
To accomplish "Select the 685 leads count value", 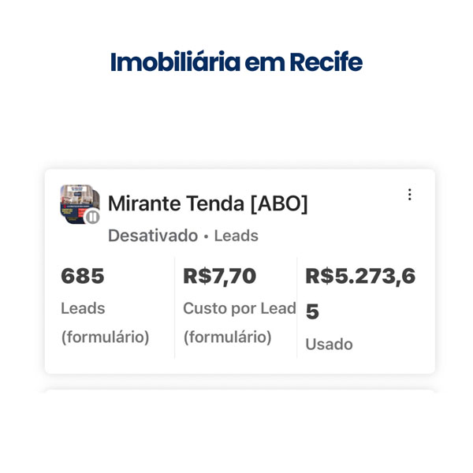I will tap(83, 277).
